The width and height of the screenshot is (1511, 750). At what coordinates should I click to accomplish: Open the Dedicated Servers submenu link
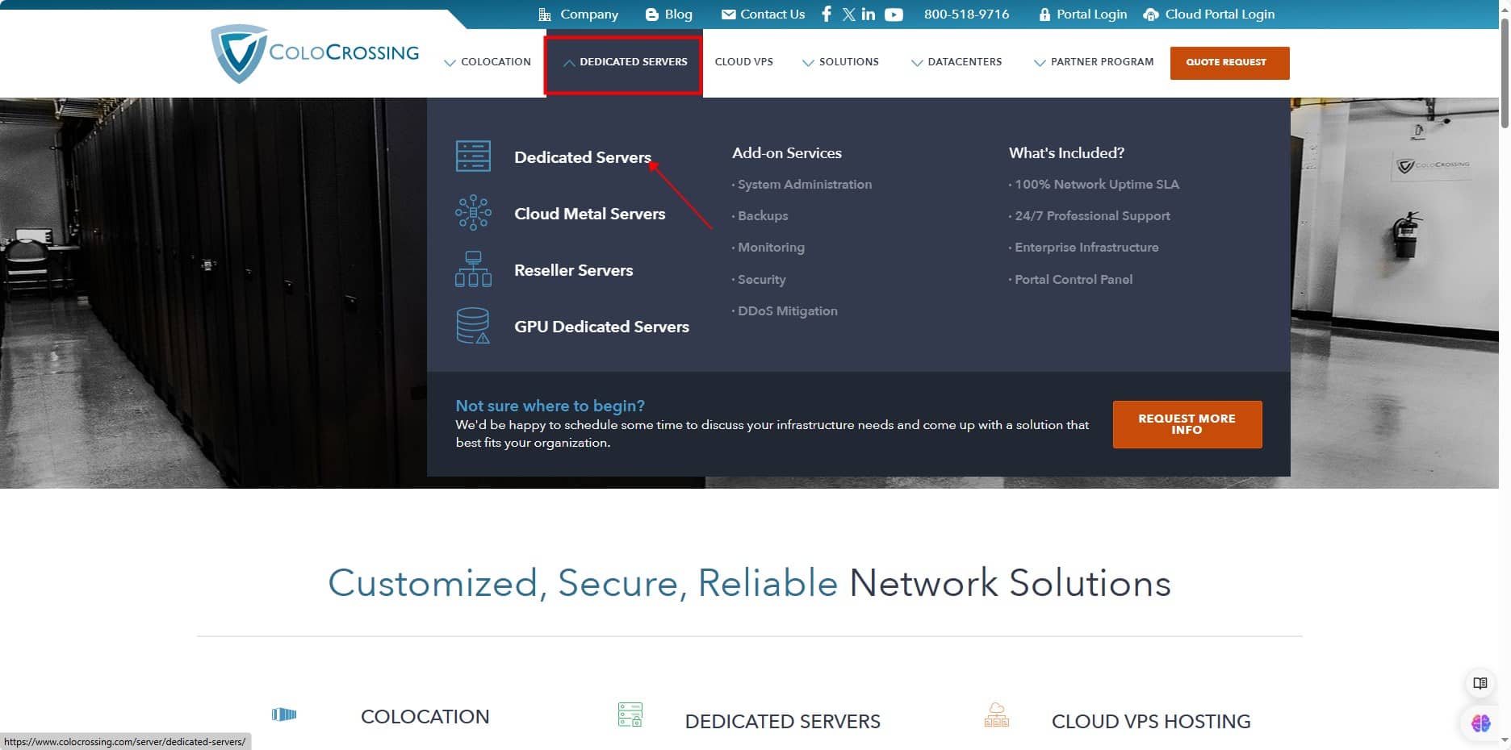coord(583,157)
